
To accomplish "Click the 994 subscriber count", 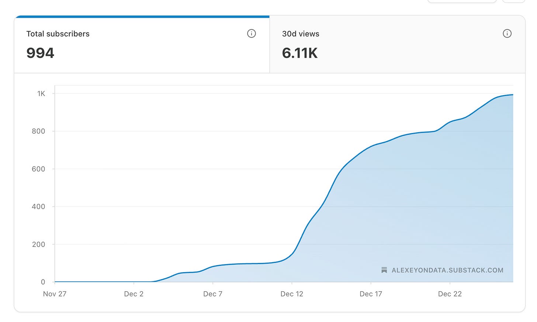I will click(x=40, y=53).
